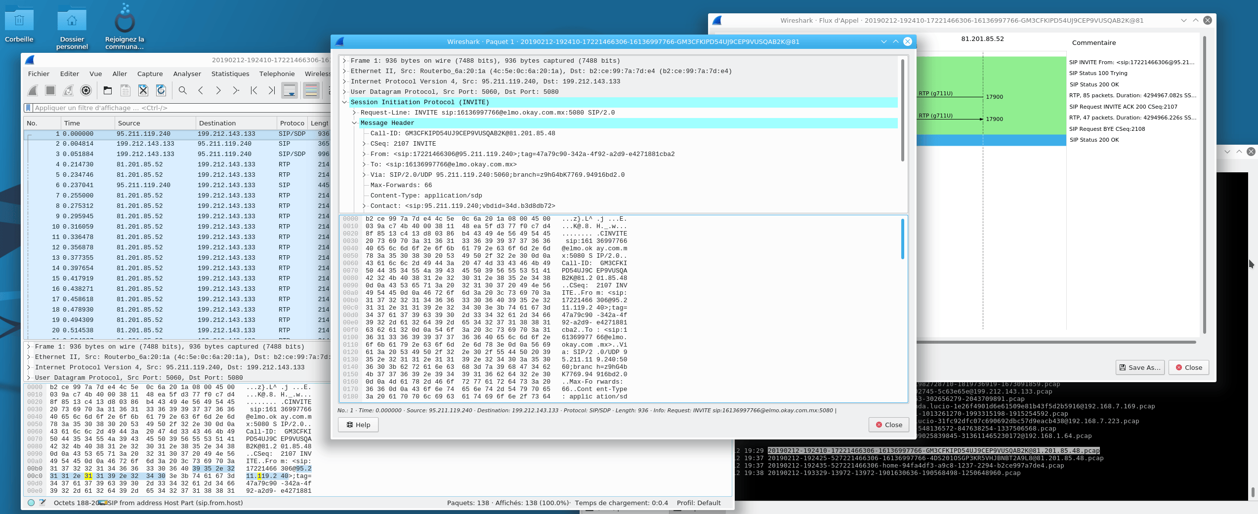The width and height of the screenshot is (1258, 514).
Task: Click the display filter bookmark icon
Action: click(x=29, y=108)
